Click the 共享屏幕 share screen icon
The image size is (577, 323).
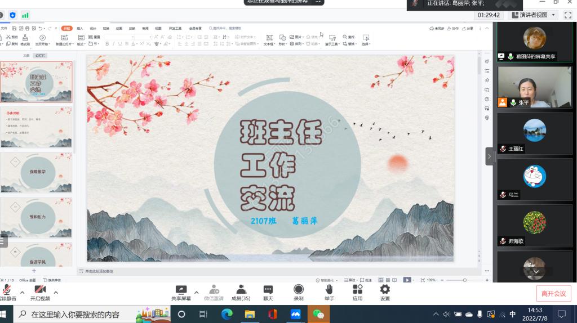pos(181,290)
